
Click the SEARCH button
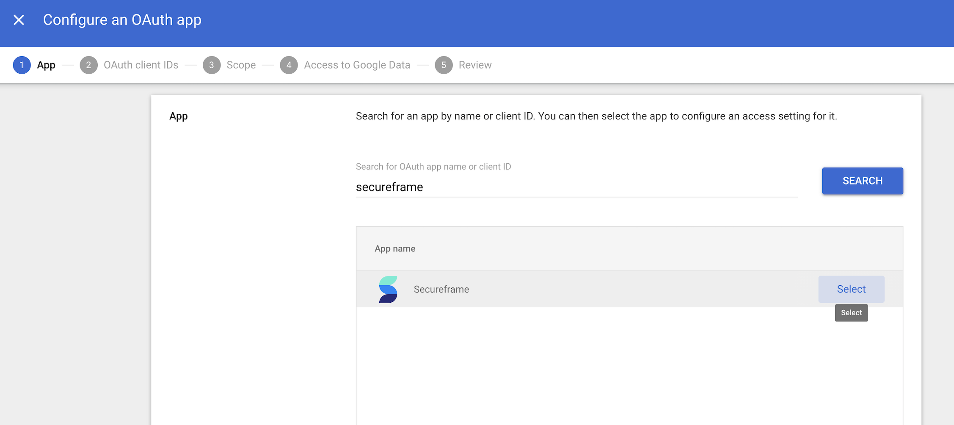tap(863, 181)
